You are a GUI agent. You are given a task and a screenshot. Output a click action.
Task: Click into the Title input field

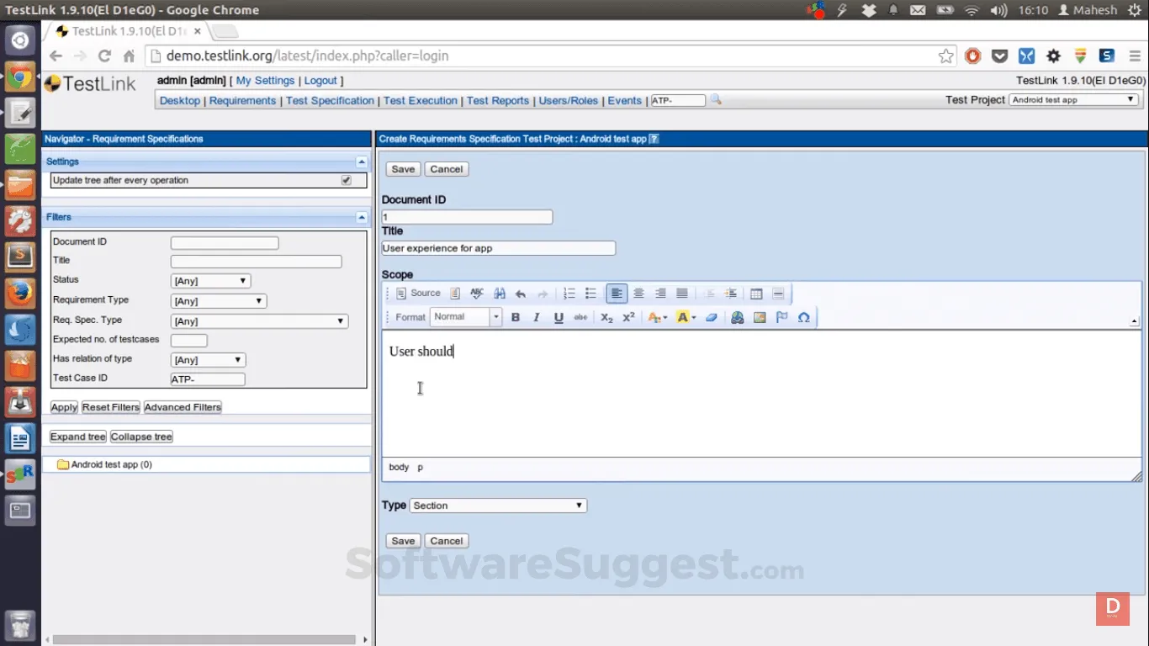498,248
